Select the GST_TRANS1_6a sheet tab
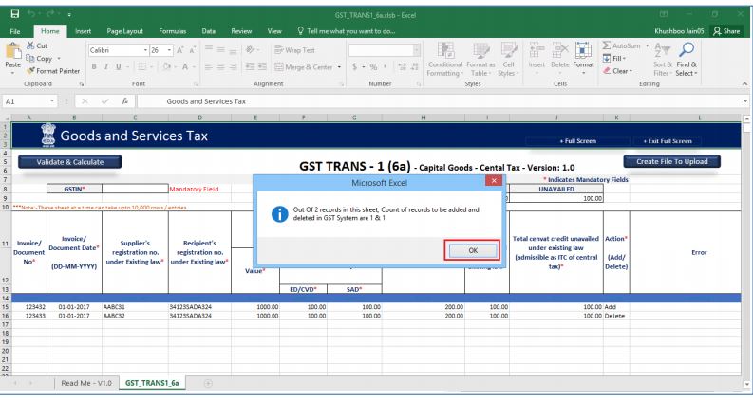The width and height of the screenshot is (753, 400). (152, 383)
